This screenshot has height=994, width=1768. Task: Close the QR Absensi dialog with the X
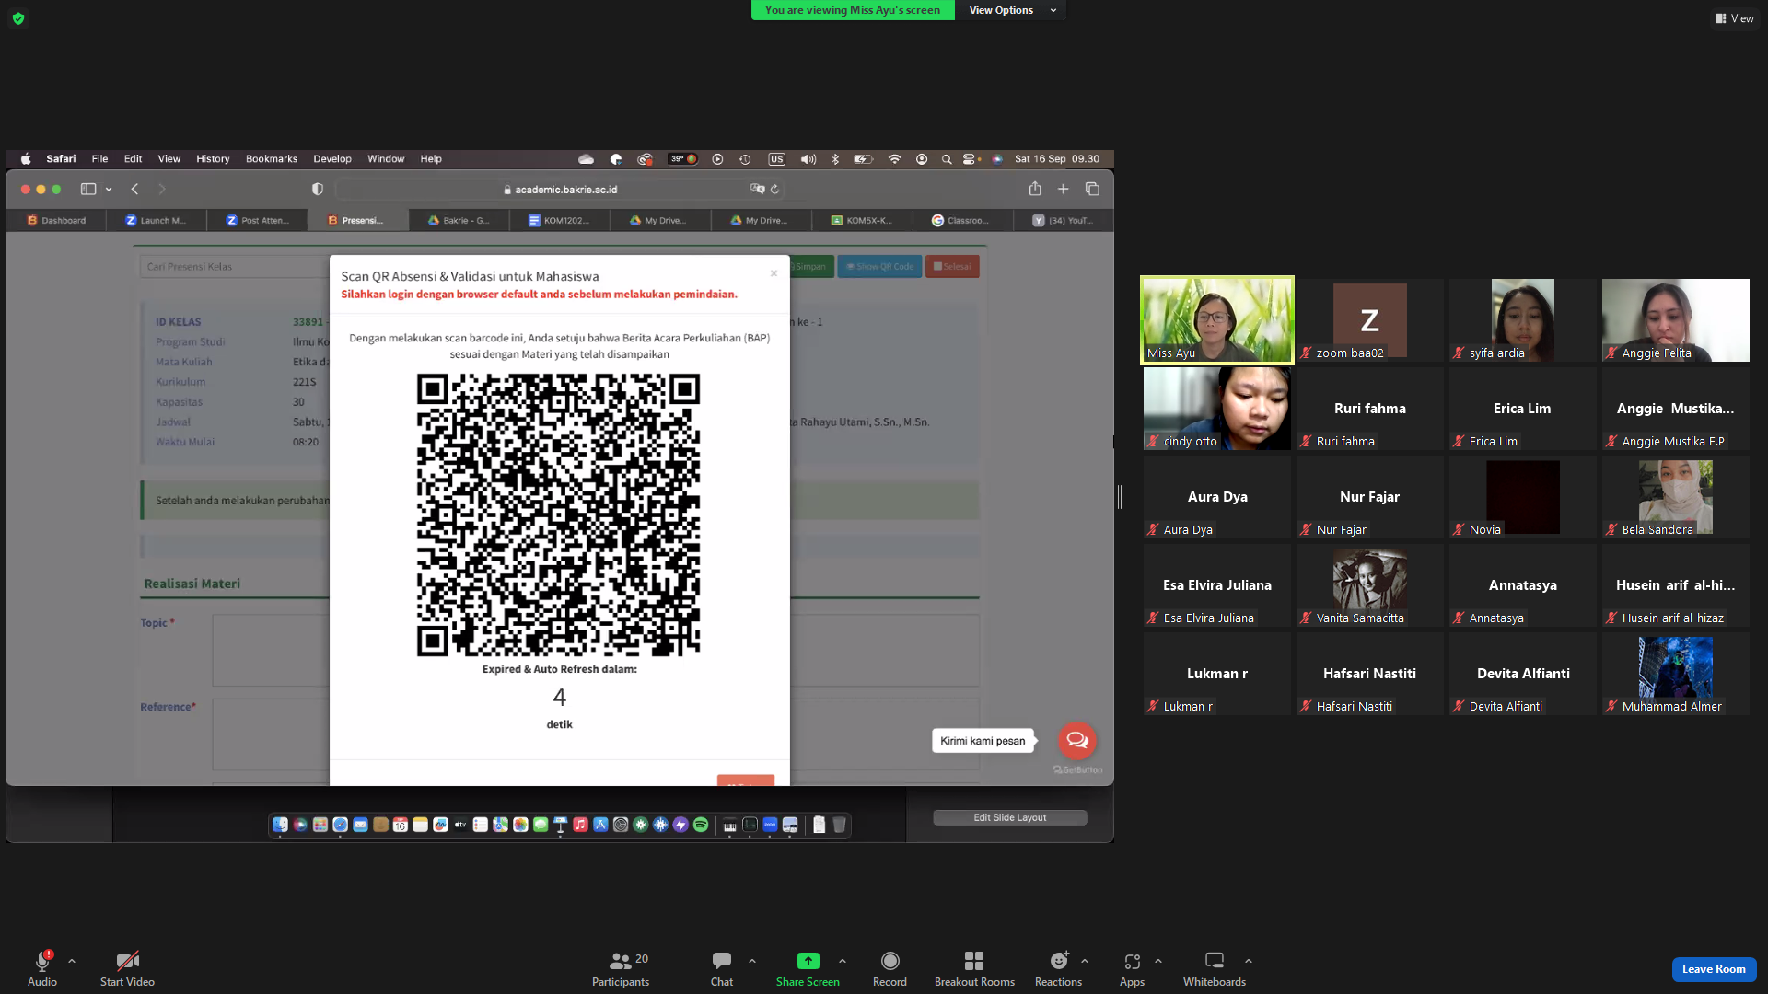pos(773,273)
